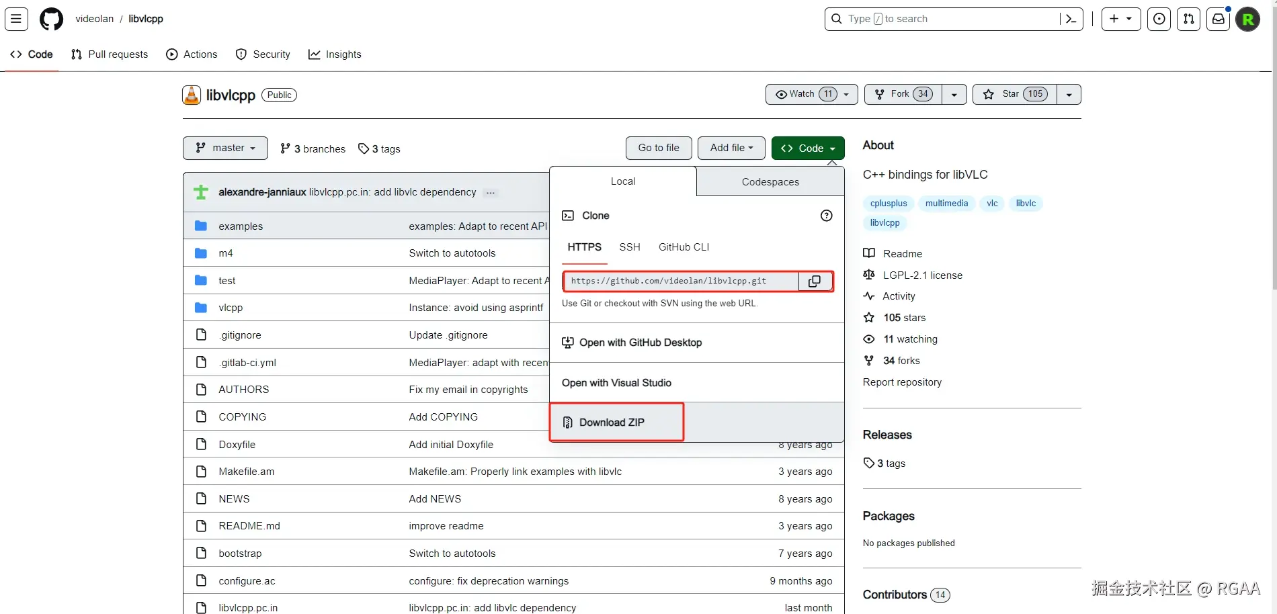Select the SSH clone option
Image resolution: width=1277 pixels, height=614 pixels.
[630, 247]
